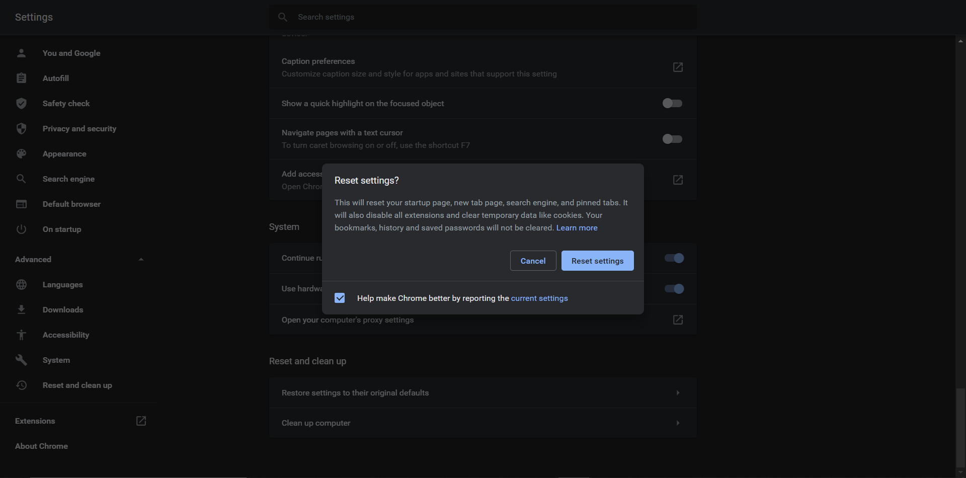Expand Restore settings to their original defaults
This screenshot has height=478, width=966.
(x=678, y=393)
